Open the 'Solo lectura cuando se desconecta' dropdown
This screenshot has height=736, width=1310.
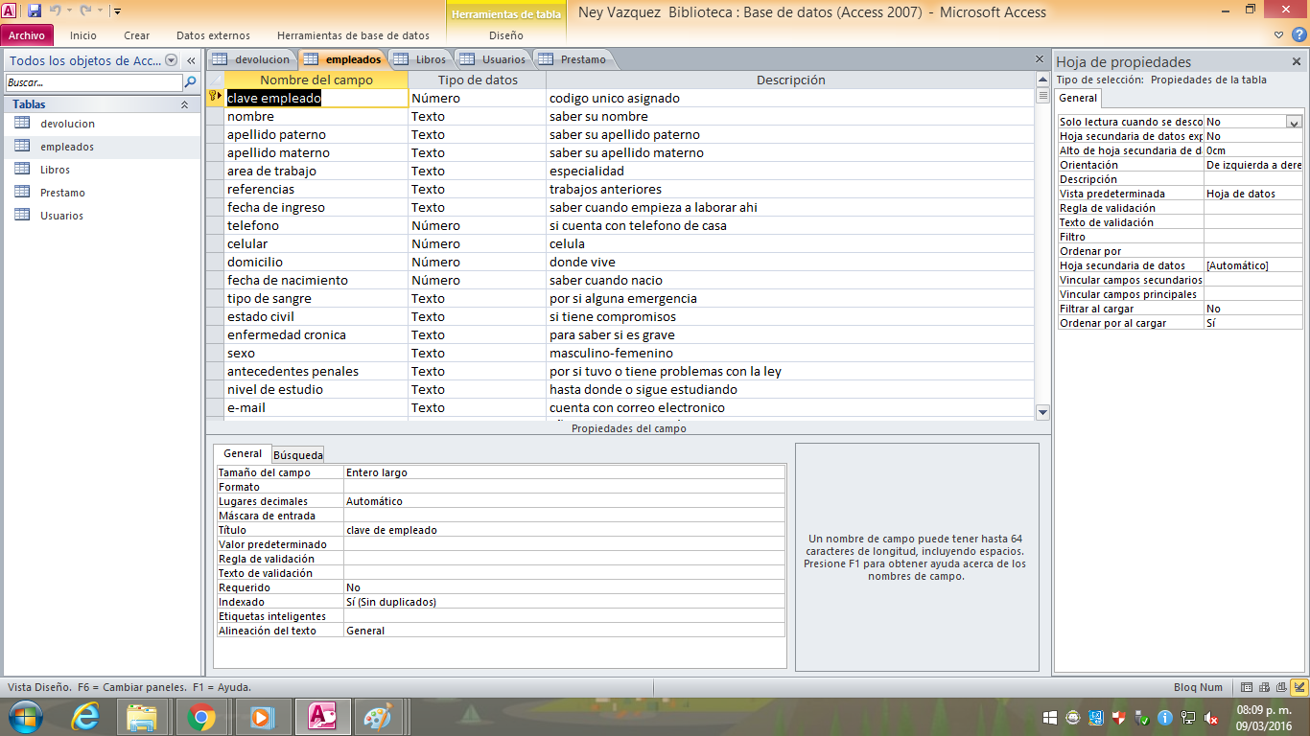pyautogui.click(x=1294, y=122)
